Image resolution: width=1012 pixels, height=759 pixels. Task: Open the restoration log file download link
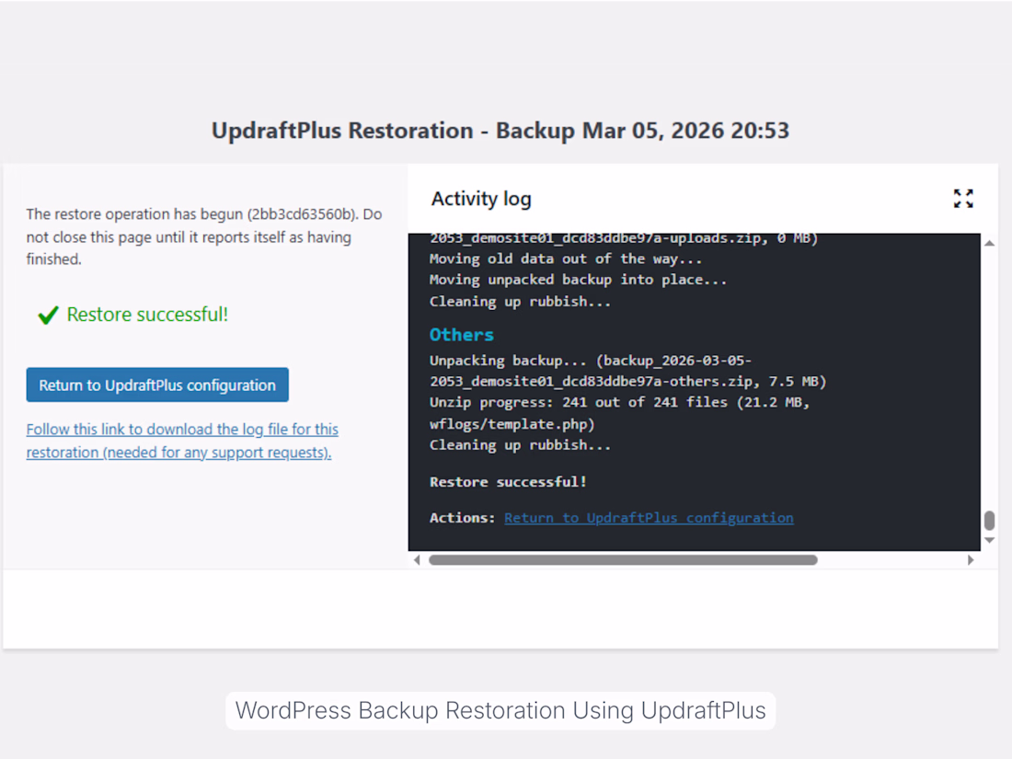[182, 441]
